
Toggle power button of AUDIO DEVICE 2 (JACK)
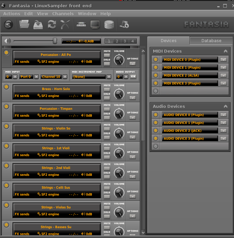click(x=156, y=131)
